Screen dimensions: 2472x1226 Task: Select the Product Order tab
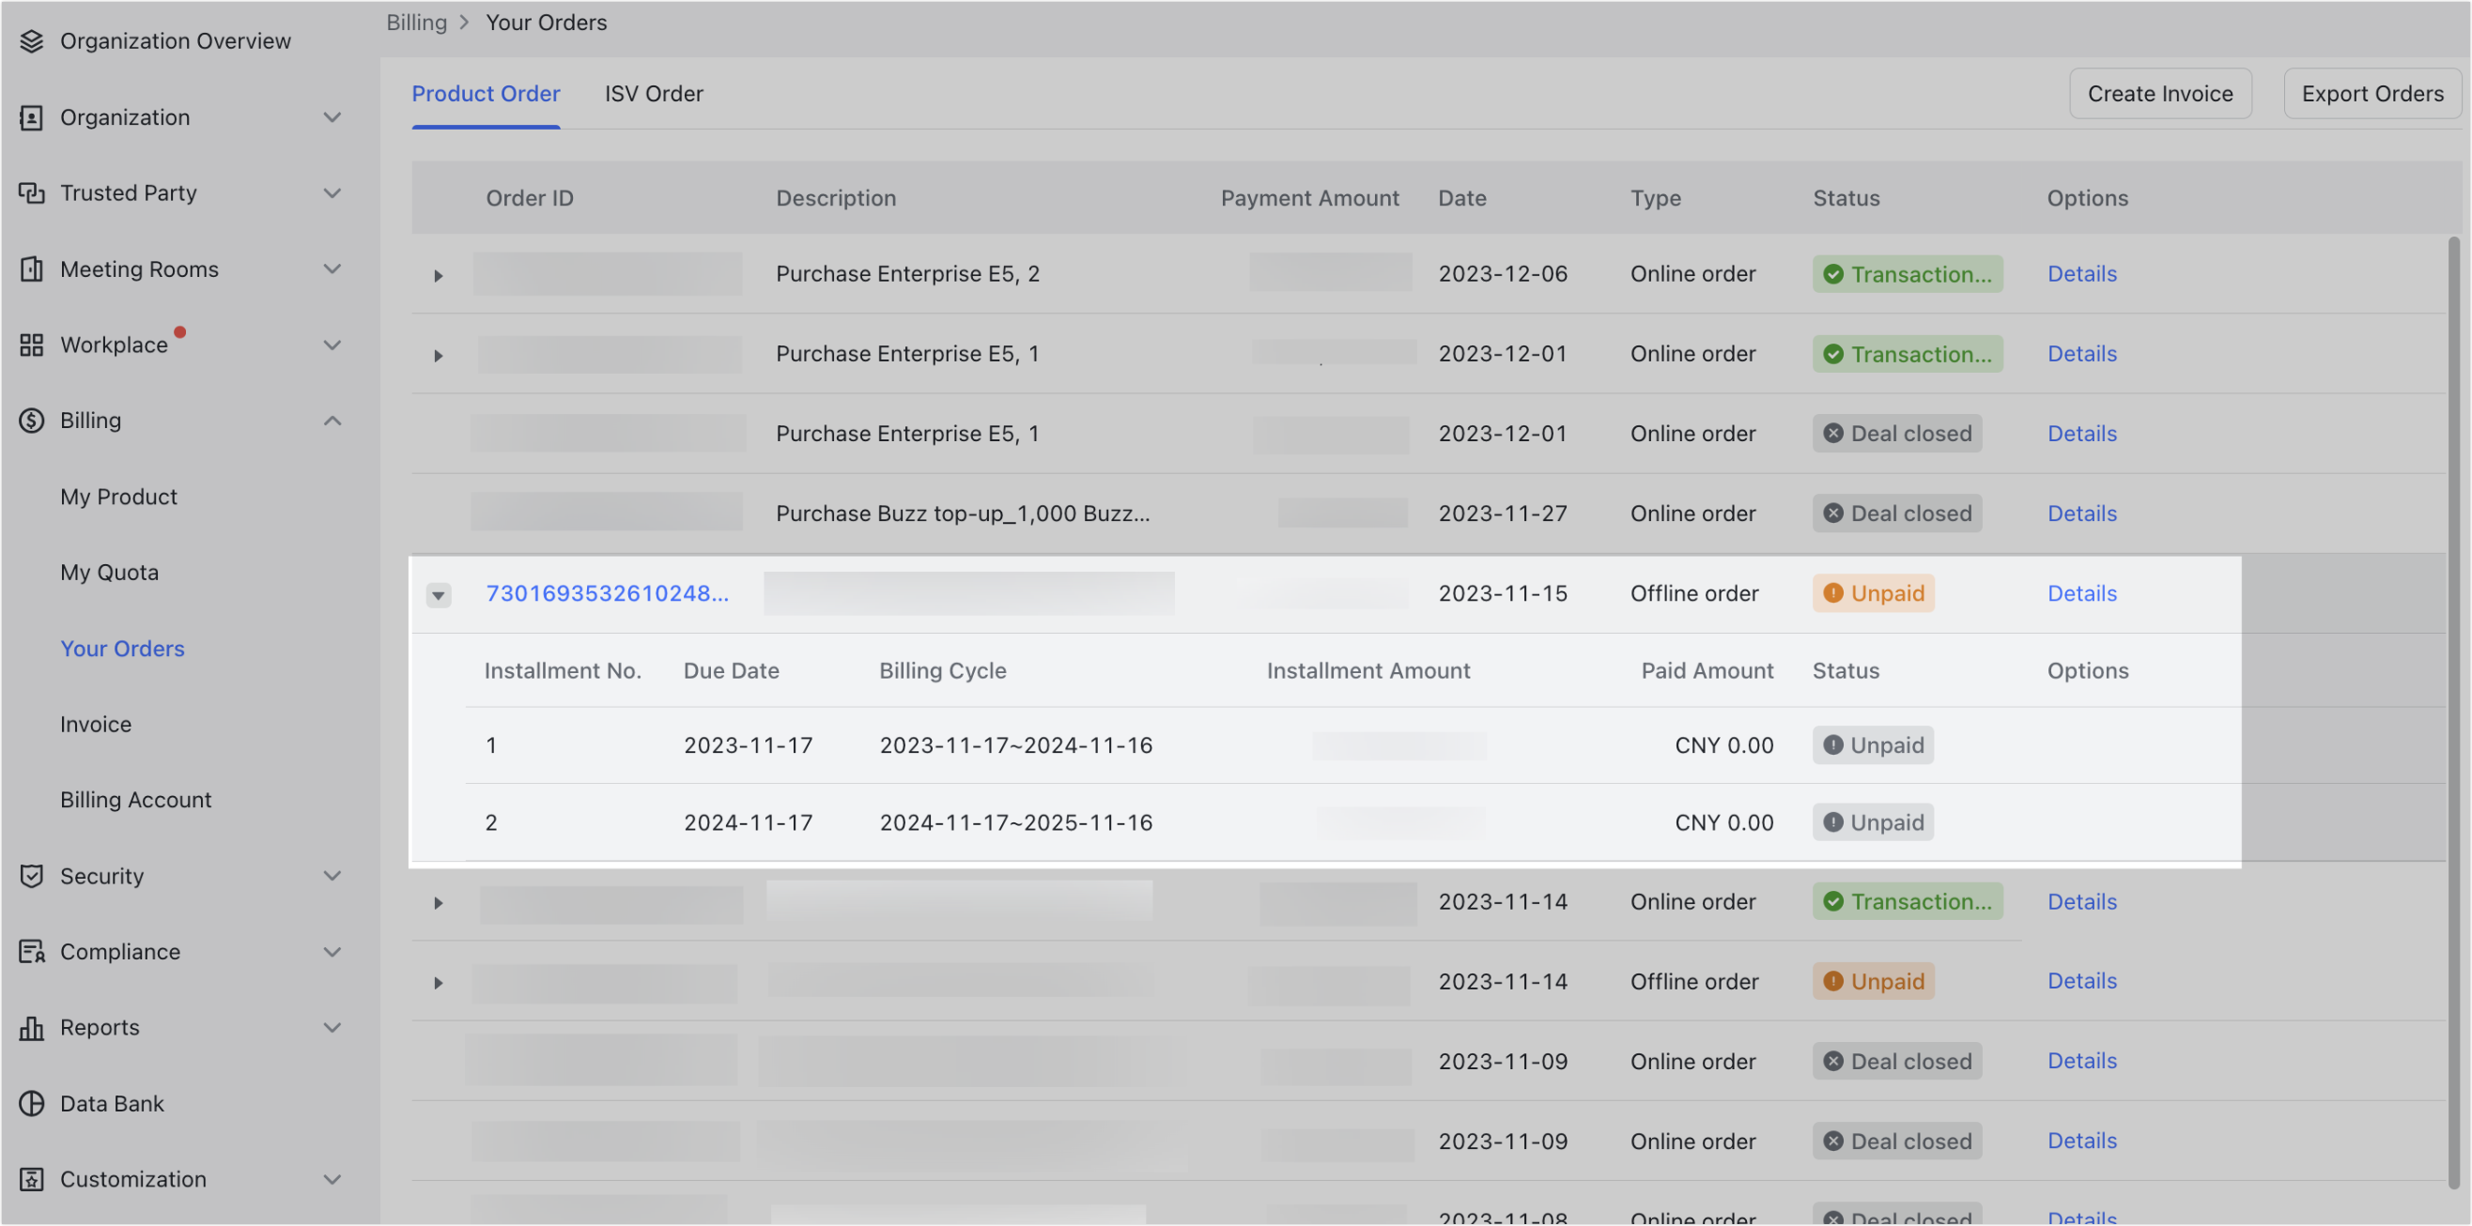tap(486, 93)
